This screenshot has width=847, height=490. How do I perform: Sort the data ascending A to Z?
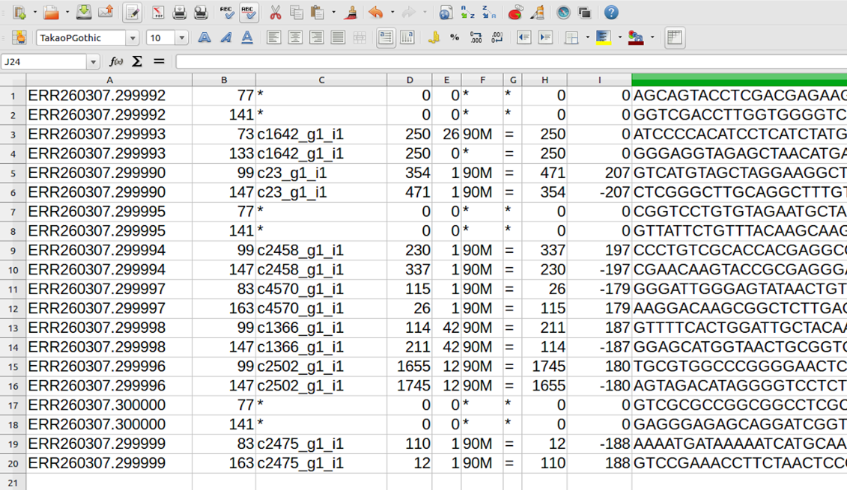[x=468, y=13]
